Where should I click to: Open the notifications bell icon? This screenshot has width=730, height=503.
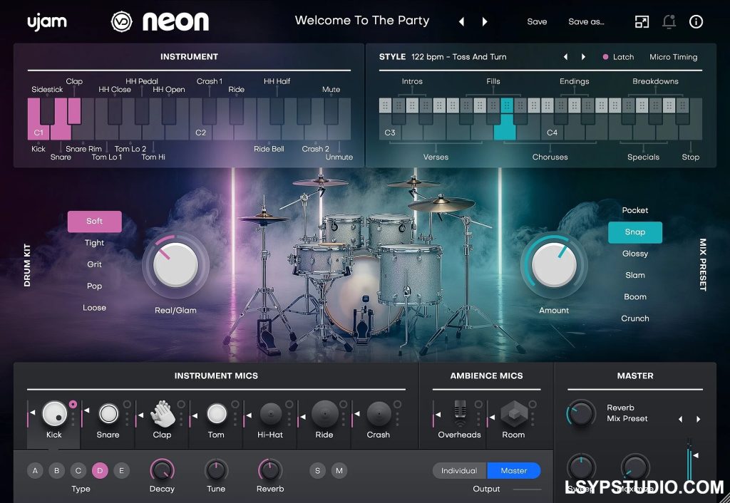(669, 21)
